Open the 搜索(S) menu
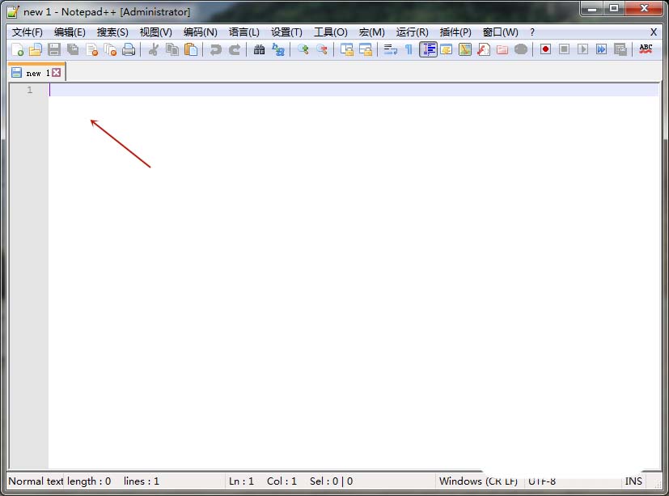Screen dimensions: 669x496 click(x=112, y=32)
